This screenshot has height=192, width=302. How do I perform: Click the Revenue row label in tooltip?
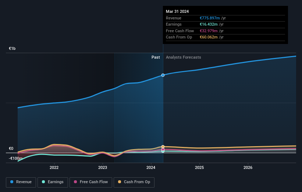(174, 18)
